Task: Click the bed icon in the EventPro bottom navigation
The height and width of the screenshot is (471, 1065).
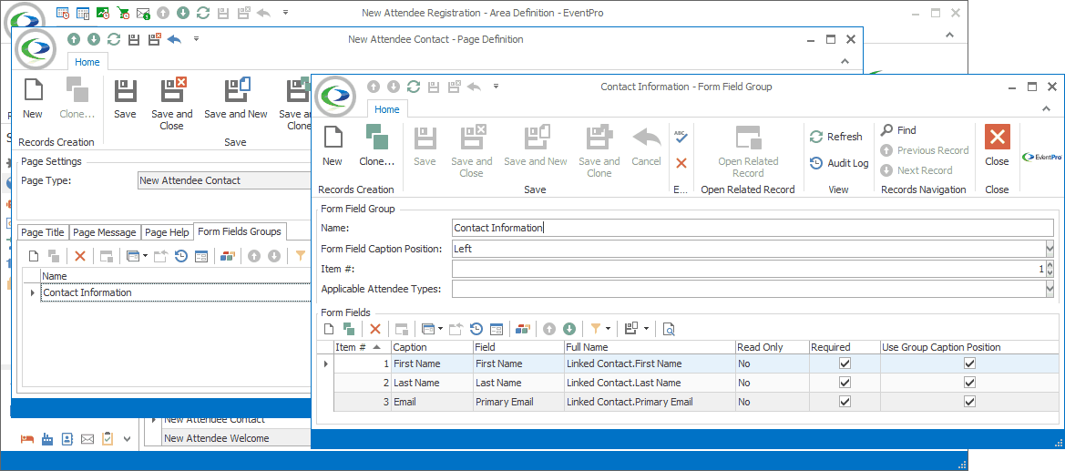Action: pyautogui.click(x=27, y=439)
